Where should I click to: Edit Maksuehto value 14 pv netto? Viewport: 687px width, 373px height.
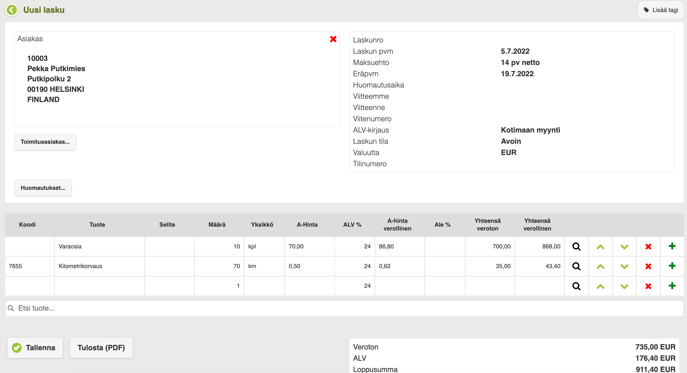(520, 62)
